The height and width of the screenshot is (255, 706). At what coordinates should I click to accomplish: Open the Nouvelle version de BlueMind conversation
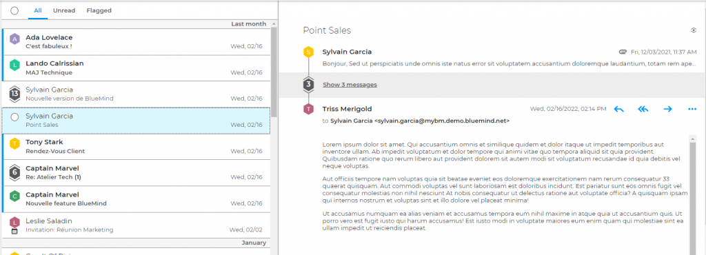[x=136, y=94]
